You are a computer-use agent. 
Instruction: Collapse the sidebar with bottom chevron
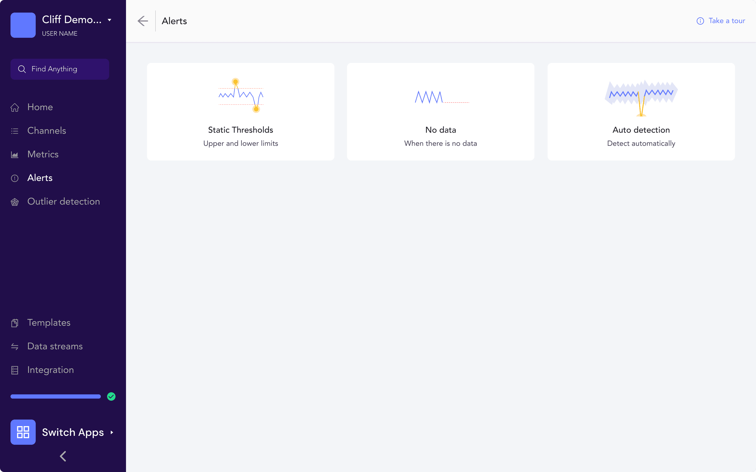[x=63, y=456]
